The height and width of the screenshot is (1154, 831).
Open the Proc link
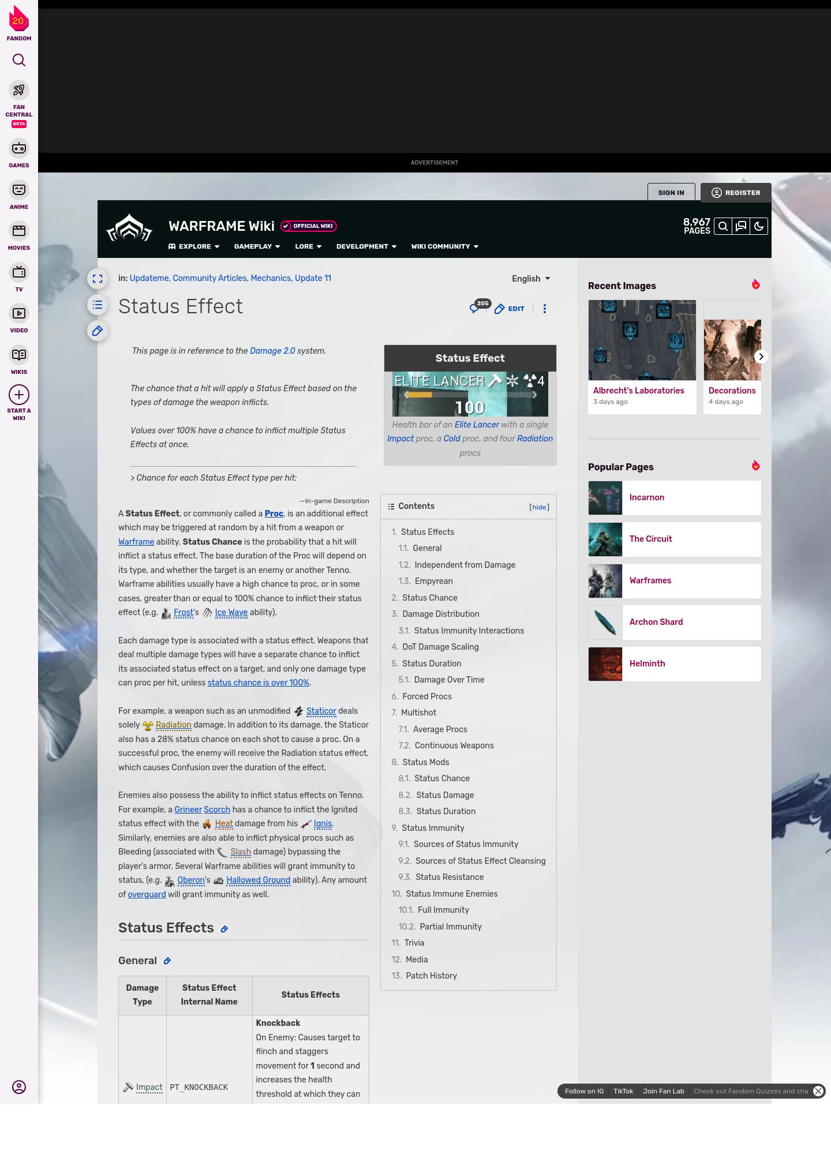(x=274, y=514)
